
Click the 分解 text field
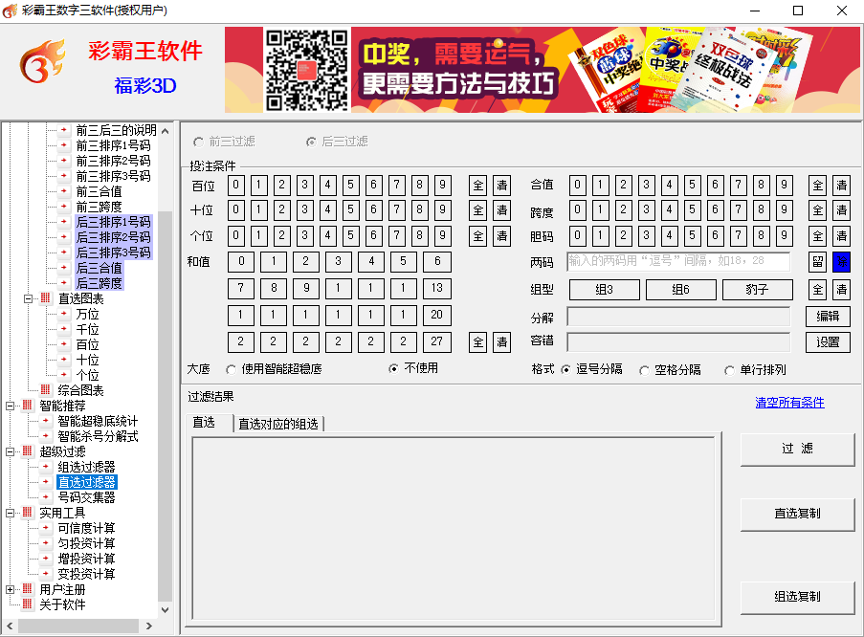[x=678, y=317]
